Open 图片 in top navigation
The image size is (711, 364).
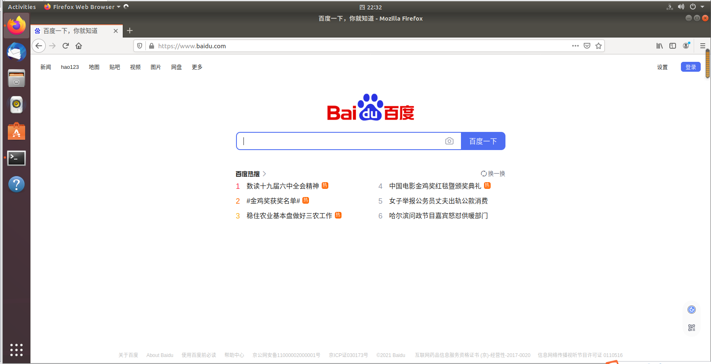click(156, 67)
